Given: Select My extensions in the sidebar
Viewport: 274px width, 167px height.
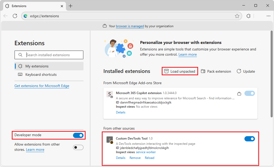Looking at the screenshot, I should click(x=49, y=66).
